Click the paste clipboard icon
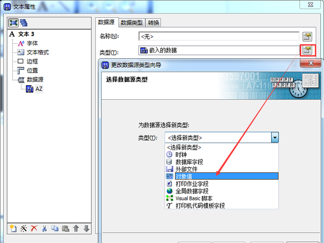 65,228
